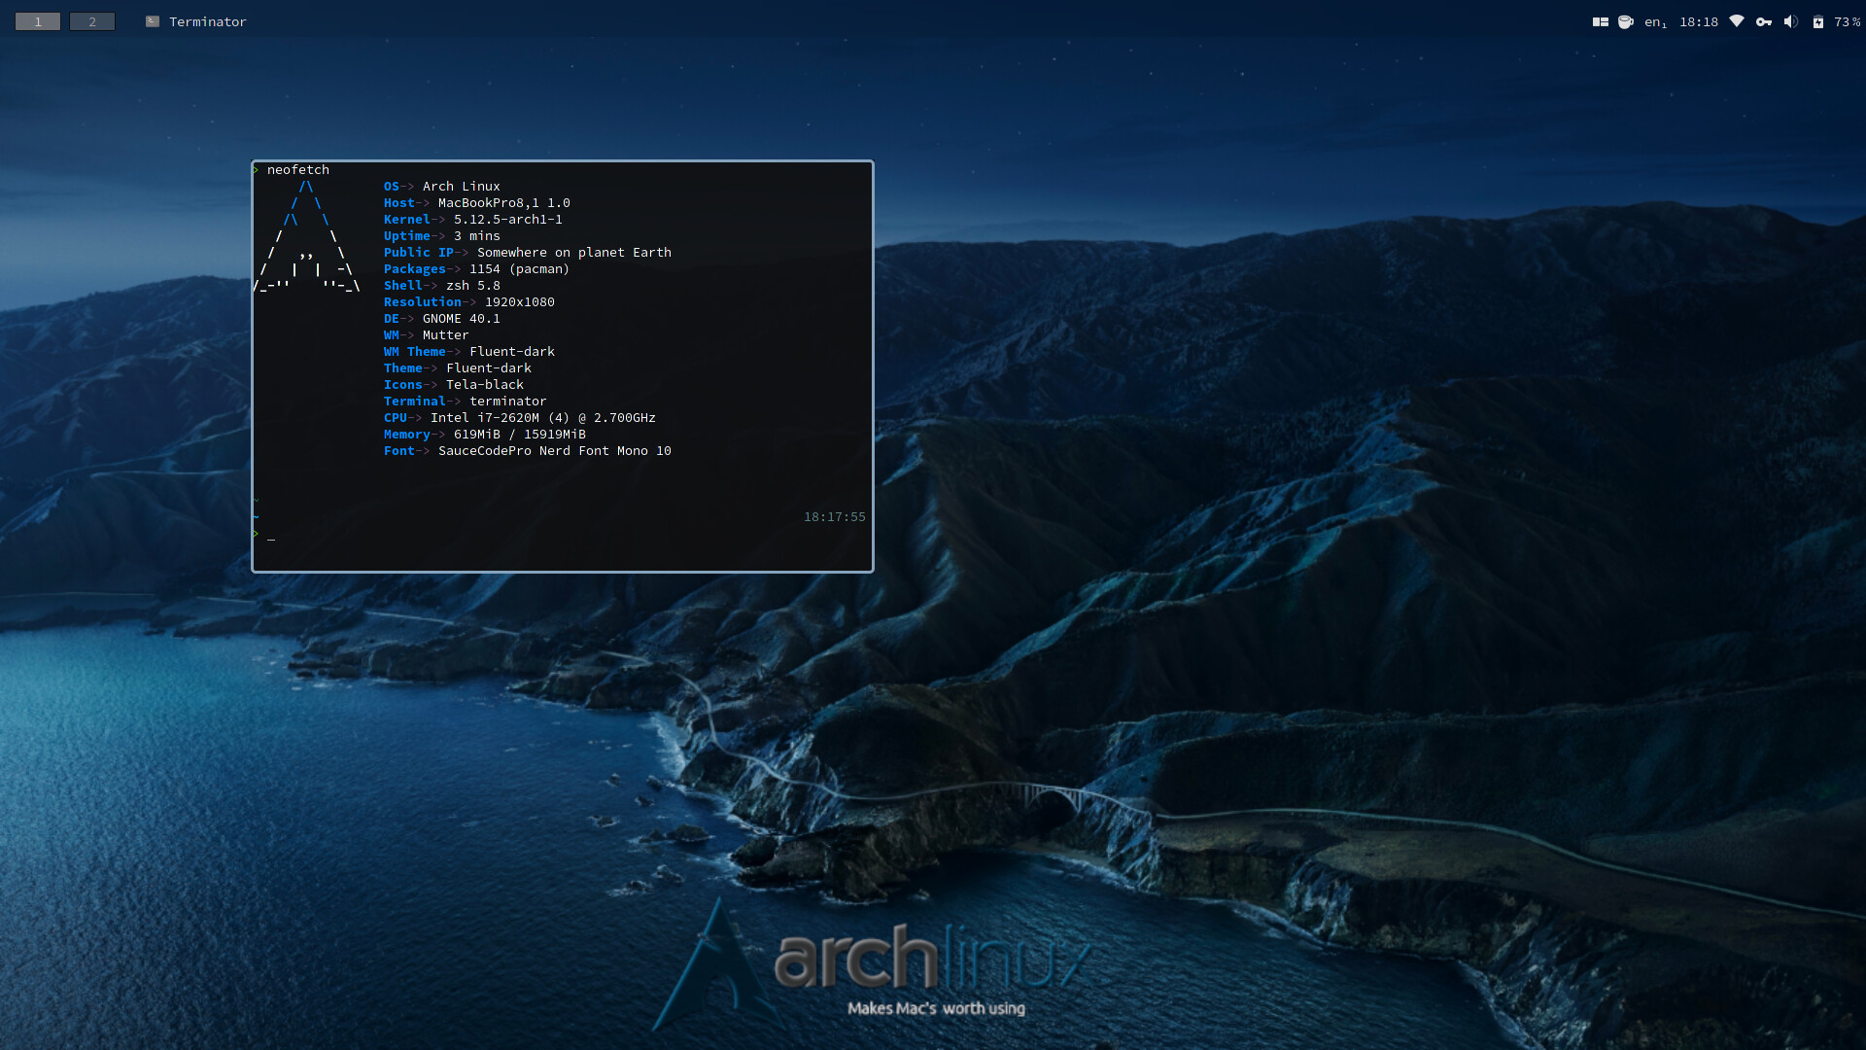Click the 'GNOME 40.1' DE value
Image resolution: width=1866 pixels, height=1050 pixels.
pyautogui.click(x=461, y=318)
